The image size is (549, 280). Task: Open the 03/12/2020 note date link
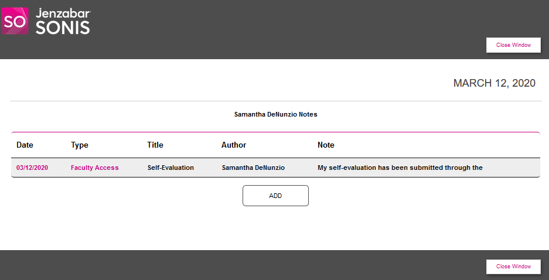point(32,168)
